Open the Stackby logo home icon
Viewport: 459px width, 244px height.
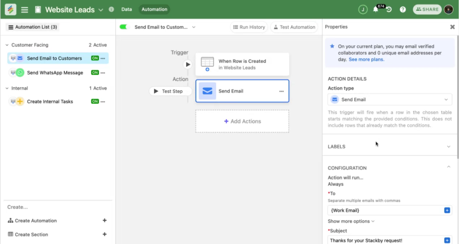tap(10, 9)
